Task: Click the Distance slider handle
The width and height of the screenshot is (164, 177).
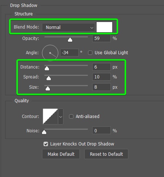Action: (x=47, y=68)
